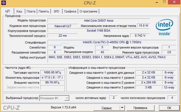Open the Память tab
This screenshot has height=112, width=181.
(44, 11)
